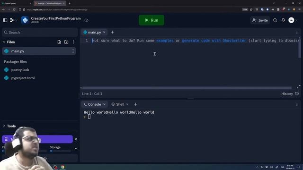Click the browser address bar URL

(x=57, y=9)
